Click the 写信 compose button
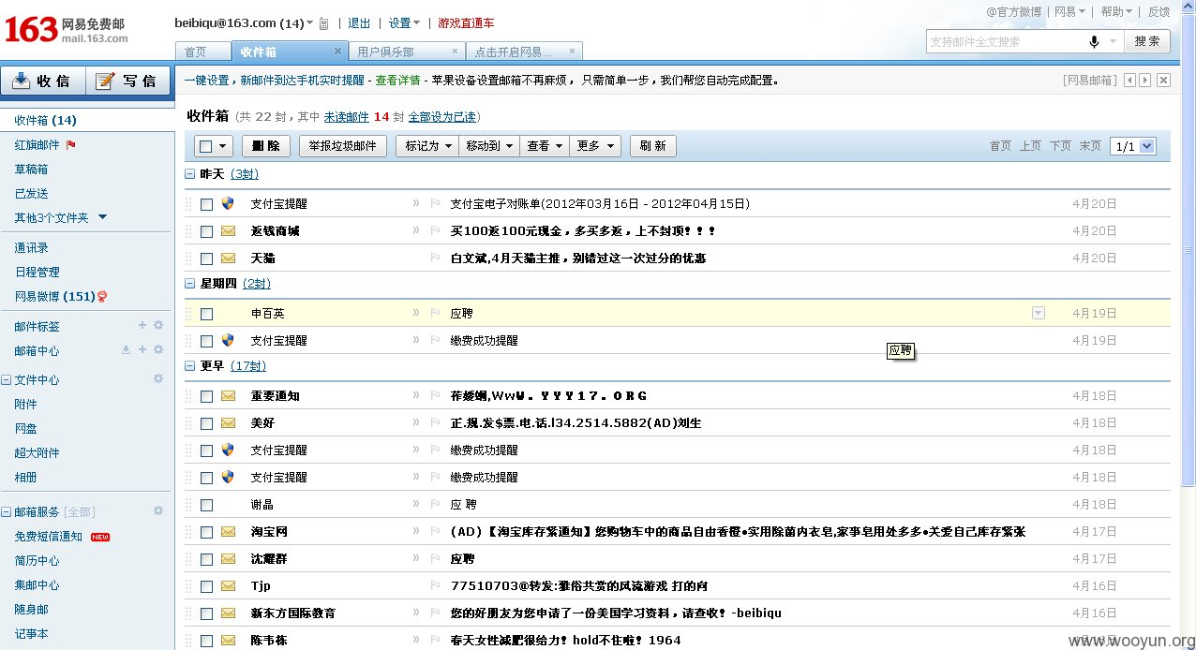The width and height of the screenshot is (1196, 650). tap(128, 81)
